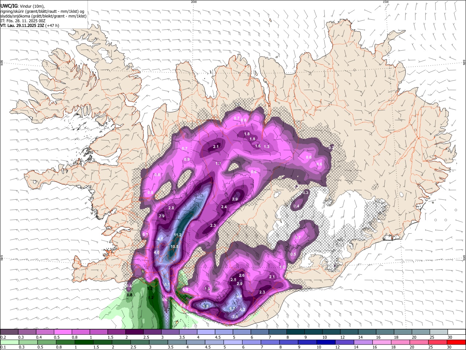The height and width of the screenshot is (350, 466).
Task: Pick upper legend swatch between 10 and 12
Action: (x=331, y=332)
